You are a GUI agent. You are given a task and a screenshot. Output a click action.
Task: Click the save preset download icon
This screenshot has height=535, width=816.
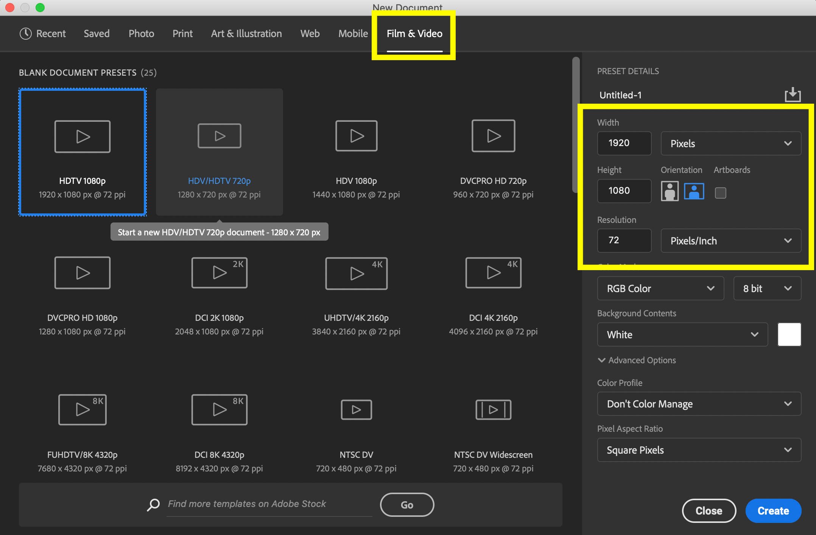coord(793,94)
